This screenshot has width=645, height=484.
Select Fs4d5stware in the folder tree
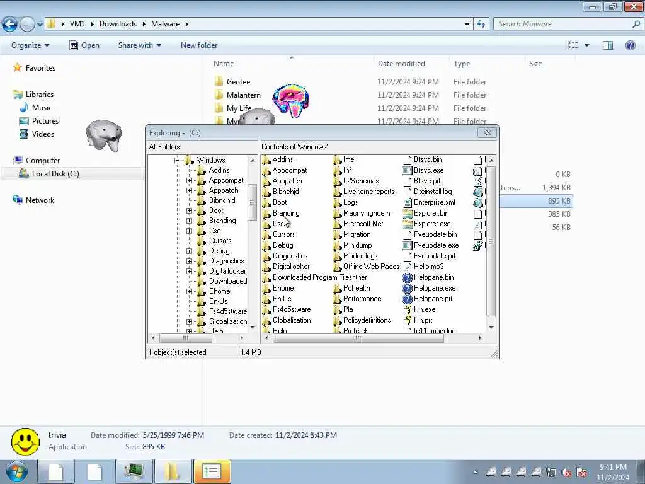pyautogui.click(x=228, y=311)
